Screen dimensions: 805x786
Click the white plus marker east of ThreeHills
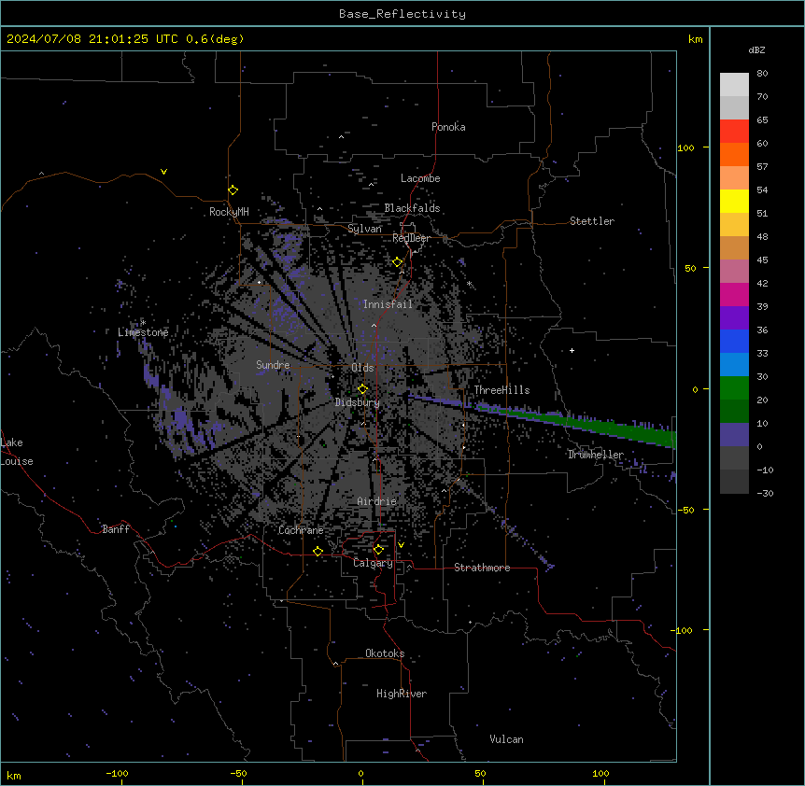[572, 350]
